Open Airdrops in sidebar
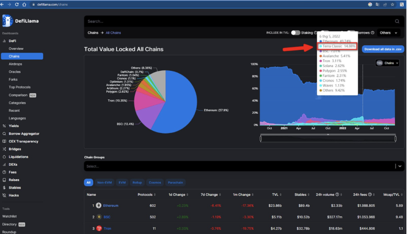The height and width of the screenshot is (234, 407). pos(16,64)
